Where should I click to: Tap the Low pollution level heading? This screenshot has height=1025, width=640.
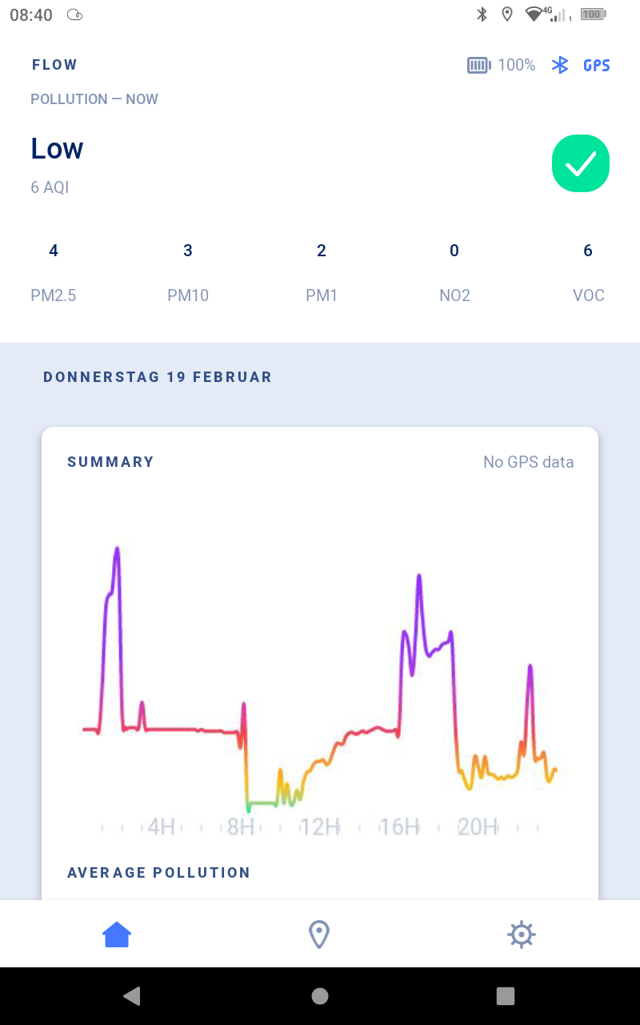point(57,149)
